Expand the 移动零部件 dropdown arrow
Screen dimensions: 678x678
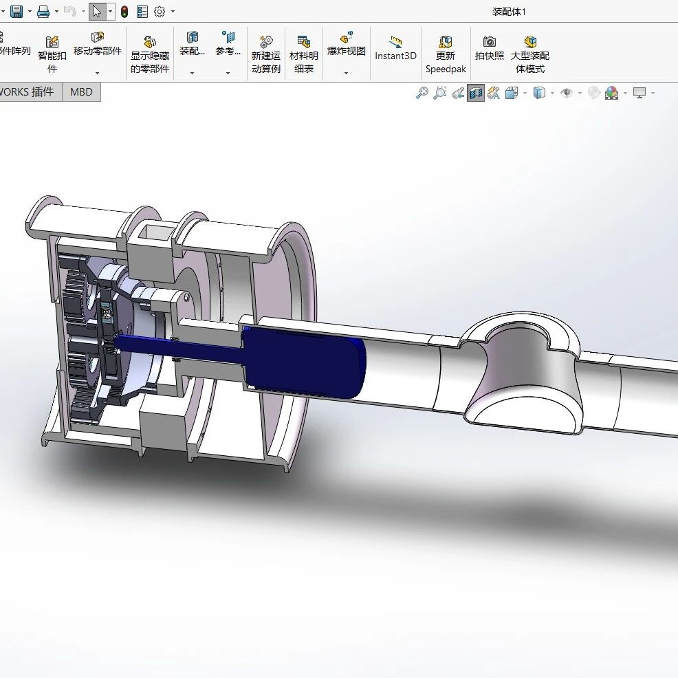tap(97, 73)
